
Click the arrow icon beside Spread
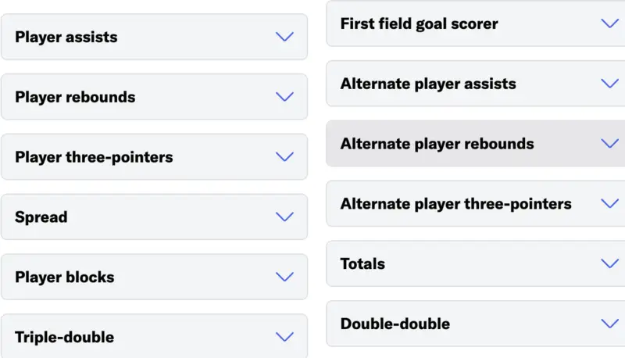(284, 217)
